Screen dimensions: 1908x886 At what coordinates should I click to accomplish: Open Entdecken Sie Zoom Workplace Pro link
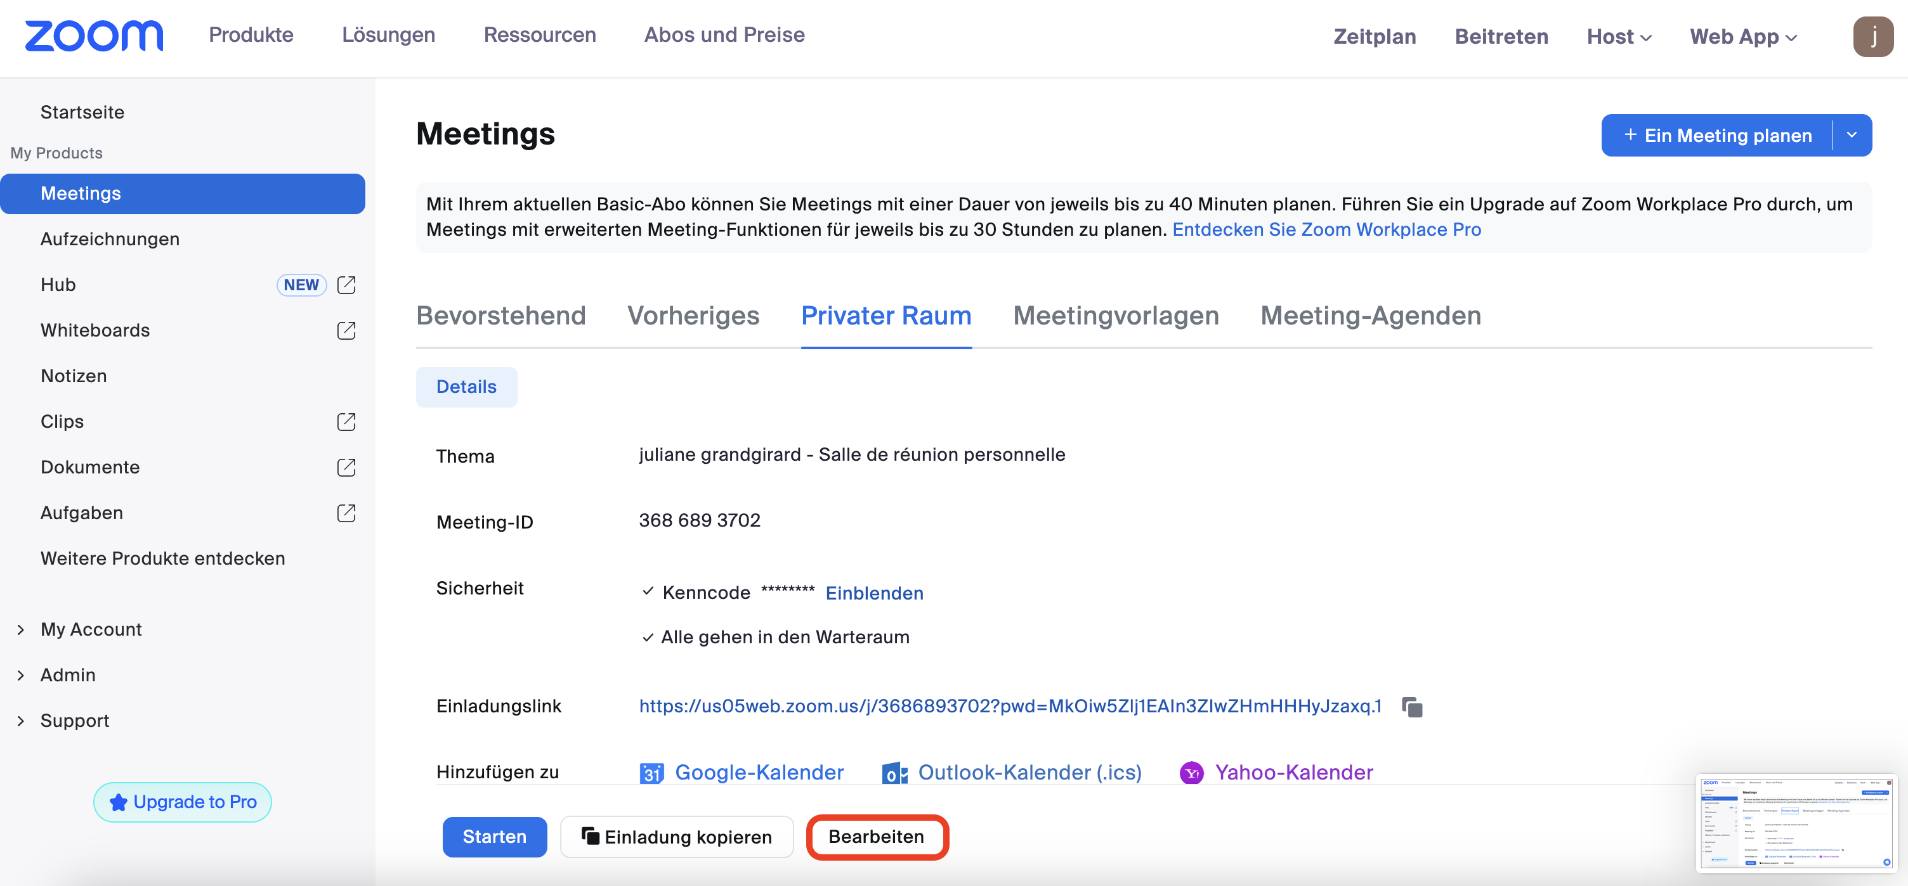tap(1326, 229)
